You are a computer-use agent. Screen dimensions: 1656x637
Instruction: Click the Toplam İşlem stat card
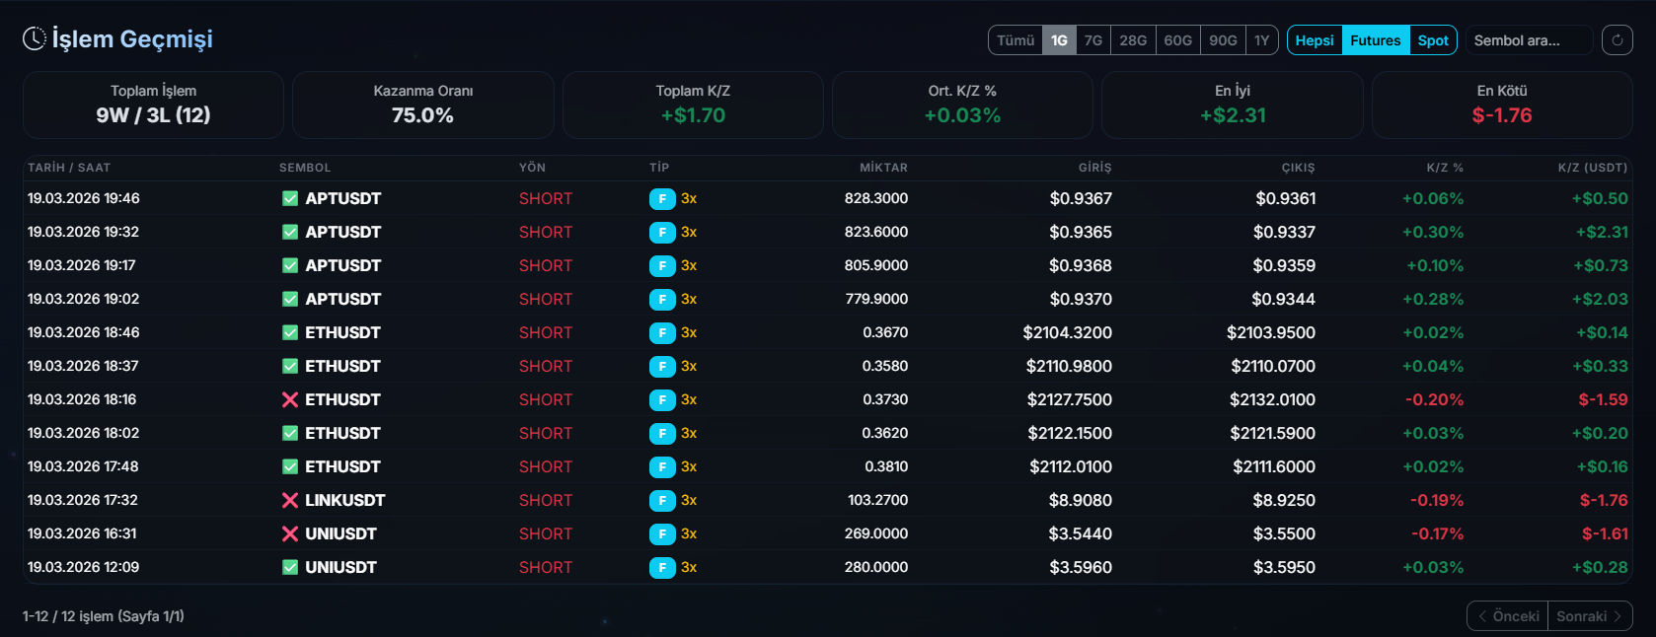(153, 105)
